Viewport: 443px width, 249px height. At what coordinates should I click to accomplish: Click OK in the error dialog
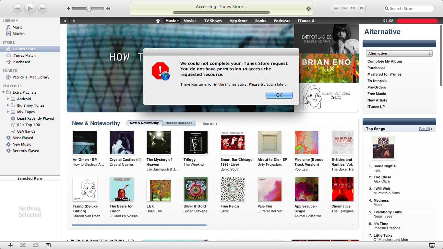(x=279, y=95)
